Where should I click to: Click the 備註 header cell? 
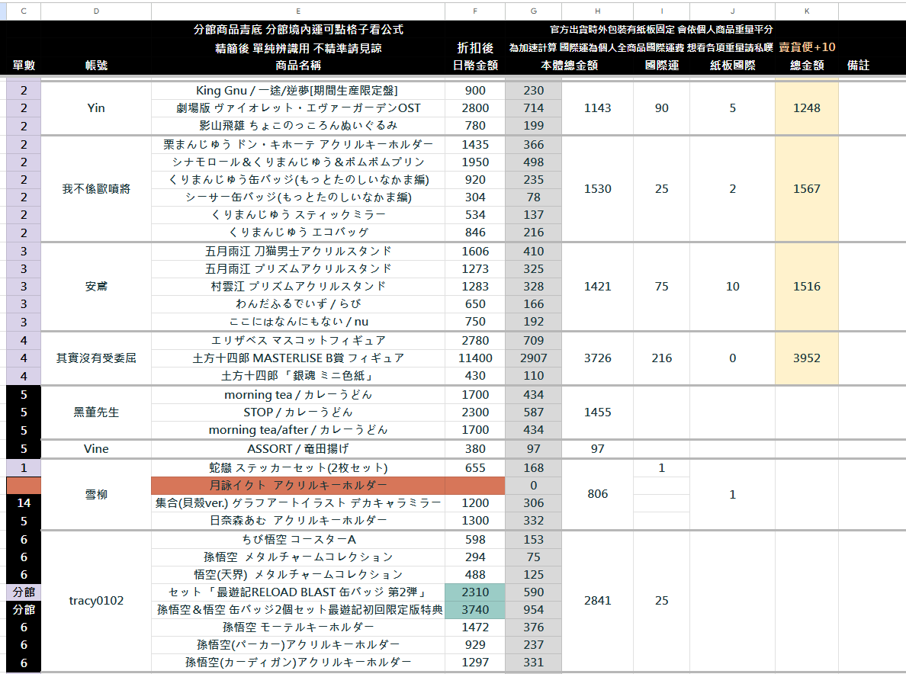pyautogui.click(x=859, y=66)
